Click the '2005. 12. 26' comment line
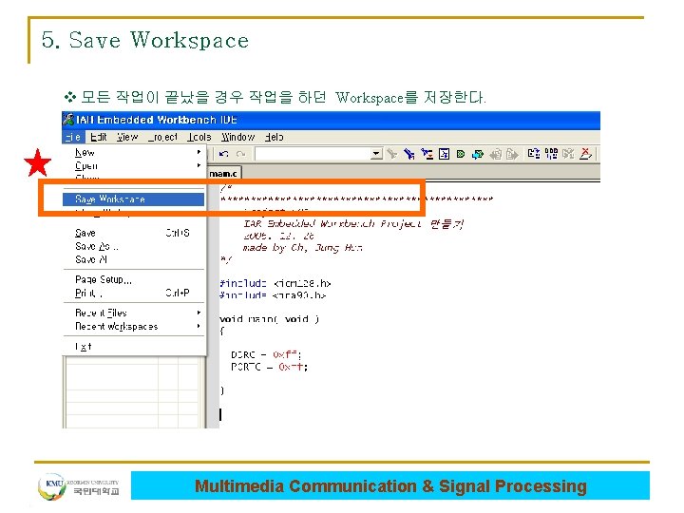Screen dimensions: 684x513 click(278, 236)
